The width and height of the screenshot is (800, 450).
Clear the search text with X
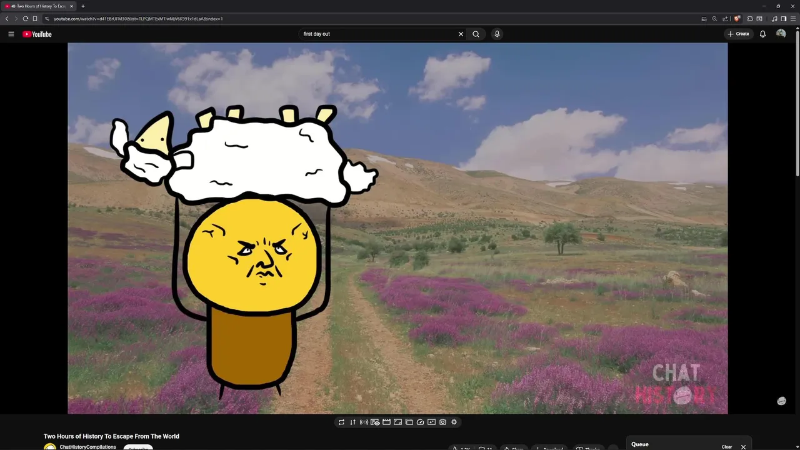coord(461,34)
